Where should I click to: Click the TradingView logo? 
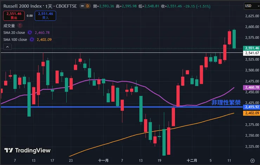pos(27,150)
